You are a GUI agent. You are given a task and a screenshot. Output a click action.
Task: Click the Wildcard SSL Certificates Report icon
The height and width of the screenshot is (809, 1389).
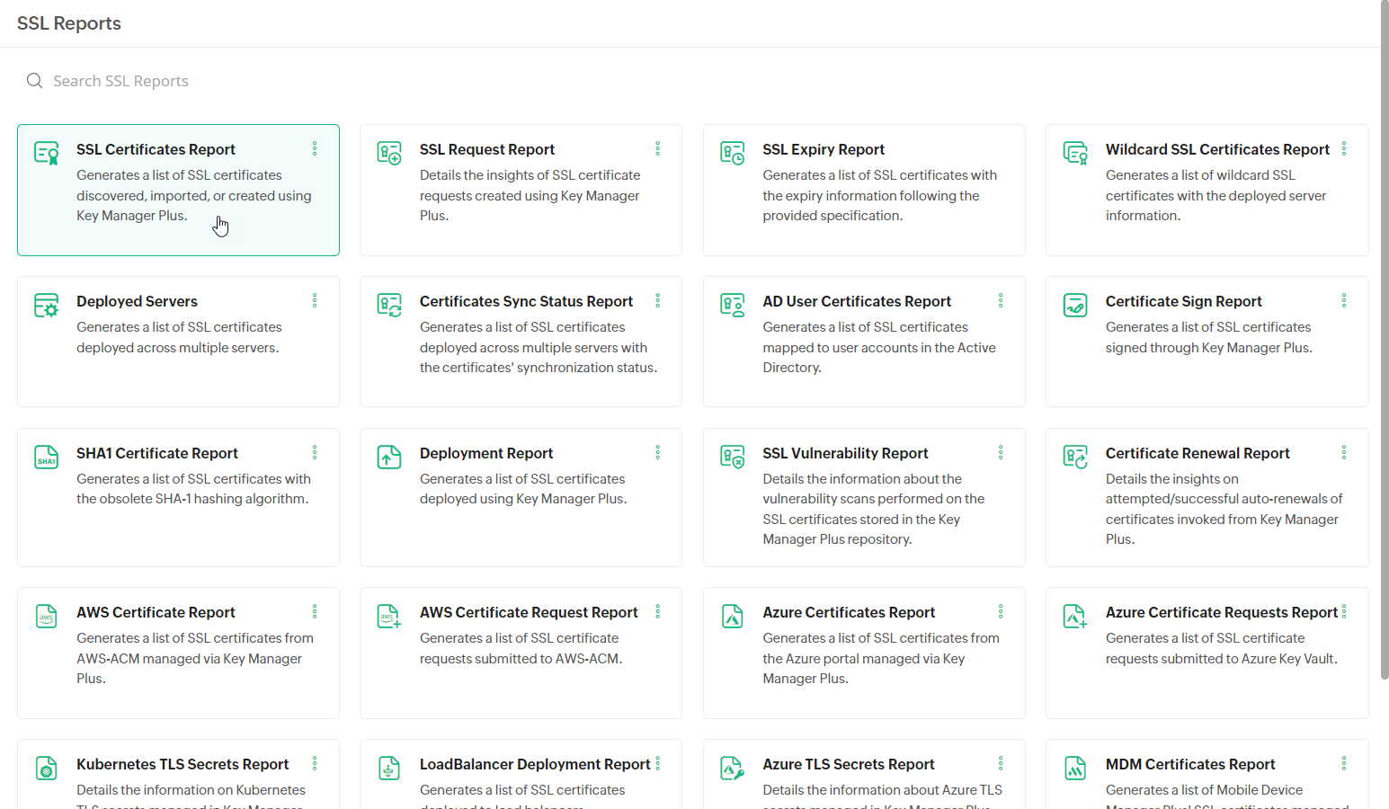tap(1075, 153)
